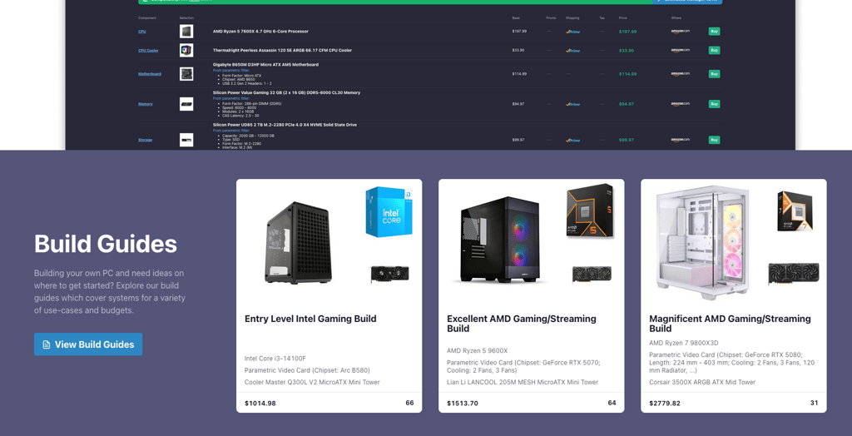Click the white Corsair 3500X case image

[704, 243]
